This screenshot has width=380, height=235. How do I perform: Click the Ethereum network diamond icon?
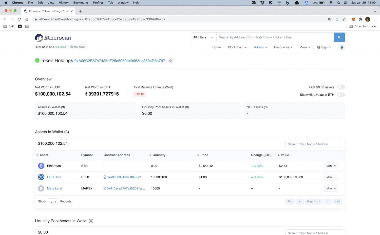(x=341, y=47)
